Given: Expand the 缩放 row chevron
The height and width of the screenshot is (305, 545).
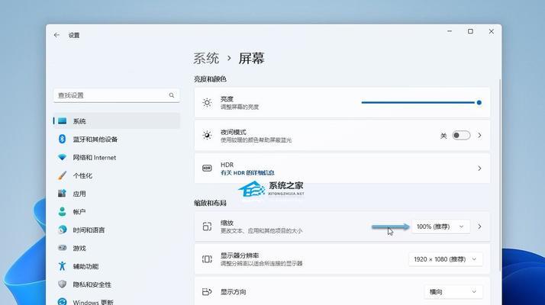Looking at the screenshot, I should click(x=479, y=226).
